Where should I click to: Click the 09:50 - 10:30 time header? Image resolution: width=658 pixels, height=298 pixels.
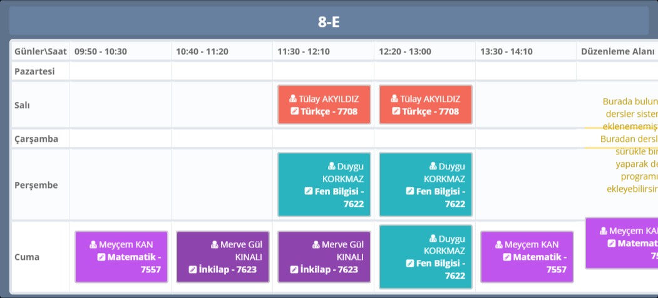pyautogui.click(x=101, y=51)
